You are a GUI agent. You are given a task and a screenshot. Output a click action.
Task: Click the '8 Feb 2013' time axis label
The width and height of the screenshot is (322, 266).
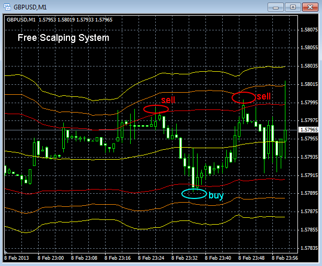[x=17, y=258]
